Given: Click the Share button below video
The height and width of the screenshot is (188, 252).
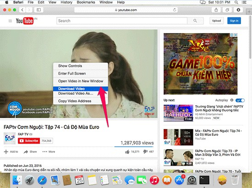Looking at the screenshot, I should click(x=30, y=151).
